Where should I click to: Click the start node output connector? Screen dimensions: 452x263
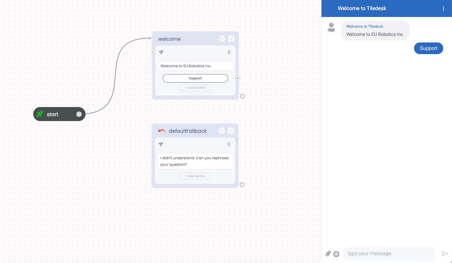pyautogui.click(x=79, y=114)
